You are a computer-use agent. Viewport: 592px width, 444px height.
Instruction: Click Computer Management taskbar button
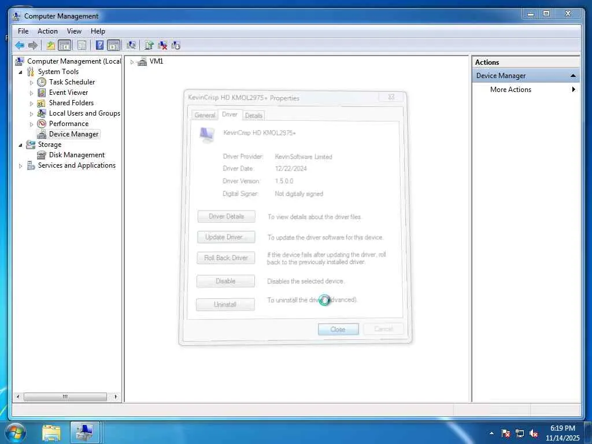[x=85, y=432]
